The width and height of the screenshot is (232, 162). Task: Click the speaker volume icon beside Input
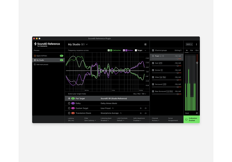click(197, 113)
